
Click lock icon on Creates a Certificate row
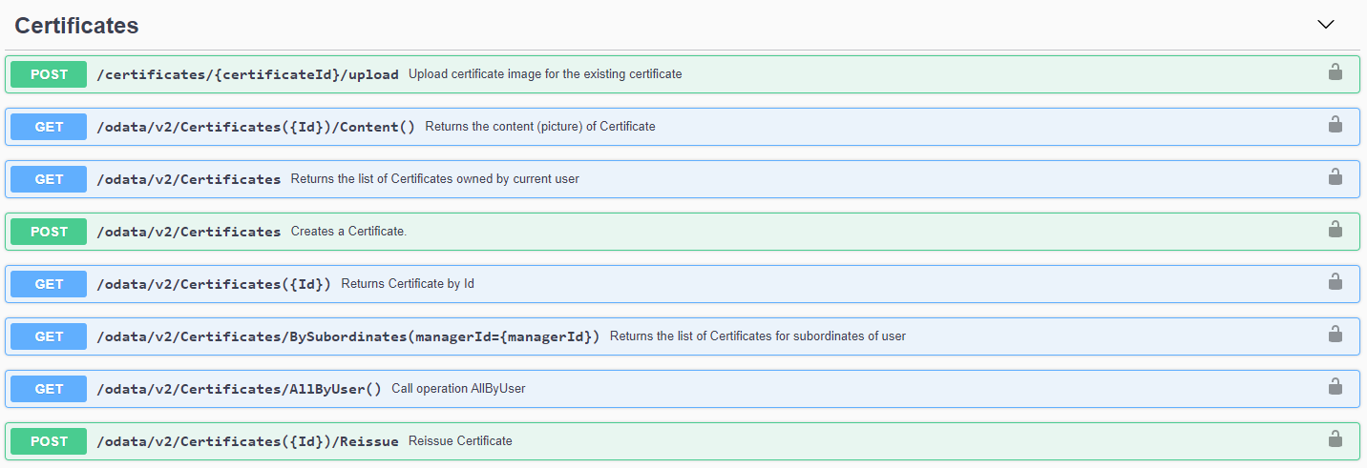click(x=1335, y=229)
